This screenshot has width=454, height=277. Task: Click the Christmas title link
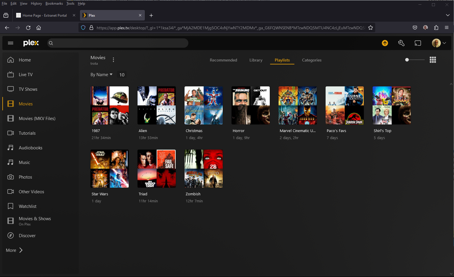tap(194, 131)
